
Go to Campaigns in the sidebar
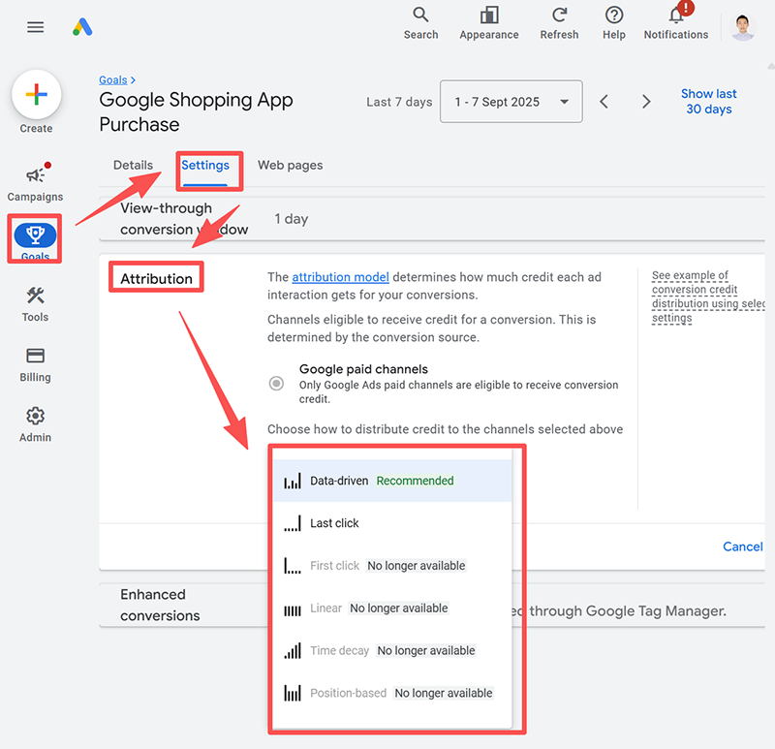click(x=36, y=182)
